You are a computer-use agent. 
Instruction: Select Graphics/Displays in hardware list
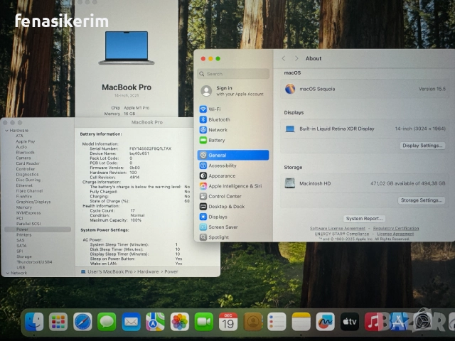coord(33,202)
